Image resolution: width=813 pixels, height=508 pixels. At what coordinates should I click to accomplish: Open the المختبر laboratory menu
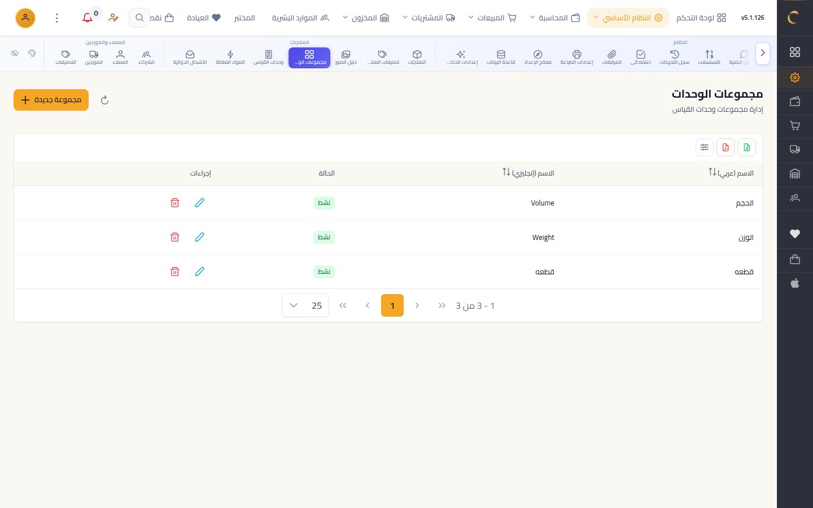click(x=244, y=18)
